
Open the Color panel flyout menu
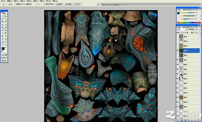pyautogui.click(x=200, y=10)
